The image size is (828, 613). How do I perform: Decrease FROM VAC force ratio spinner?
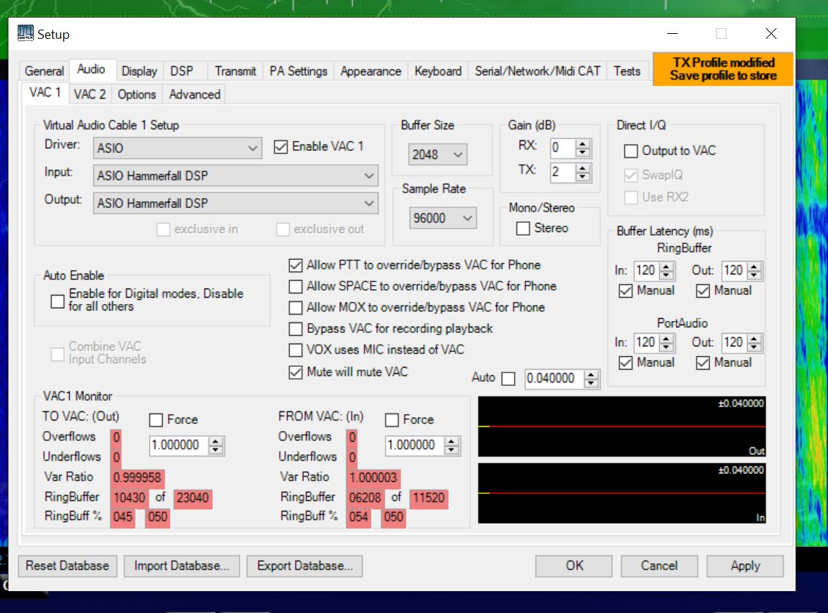click(x=451, y=449)
